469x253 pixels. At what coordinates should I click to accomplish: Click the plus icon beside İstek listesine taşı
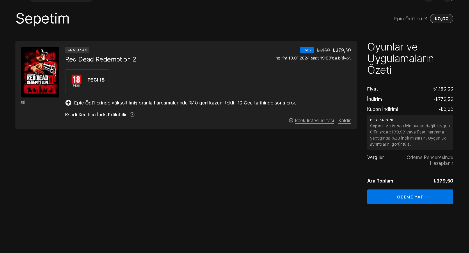point(291,120)
